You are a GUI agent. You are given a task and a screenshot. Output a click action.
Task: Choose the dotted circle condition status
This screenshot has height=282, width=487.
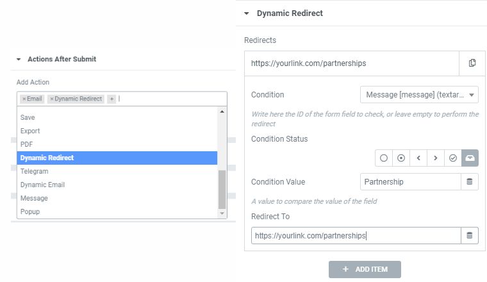pyautogui.click(x=401, y=158)
